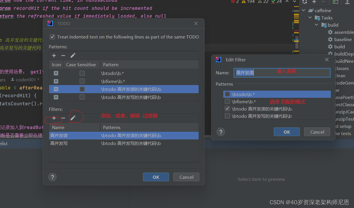Click the coder001 author hint in editor
Image resolution: width=354 pixels, height=208 pixels.
[25, 80]
